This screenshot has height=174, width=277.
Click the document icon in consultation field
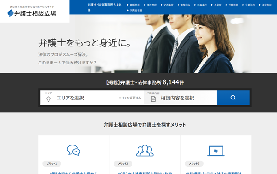click(153, 99)
